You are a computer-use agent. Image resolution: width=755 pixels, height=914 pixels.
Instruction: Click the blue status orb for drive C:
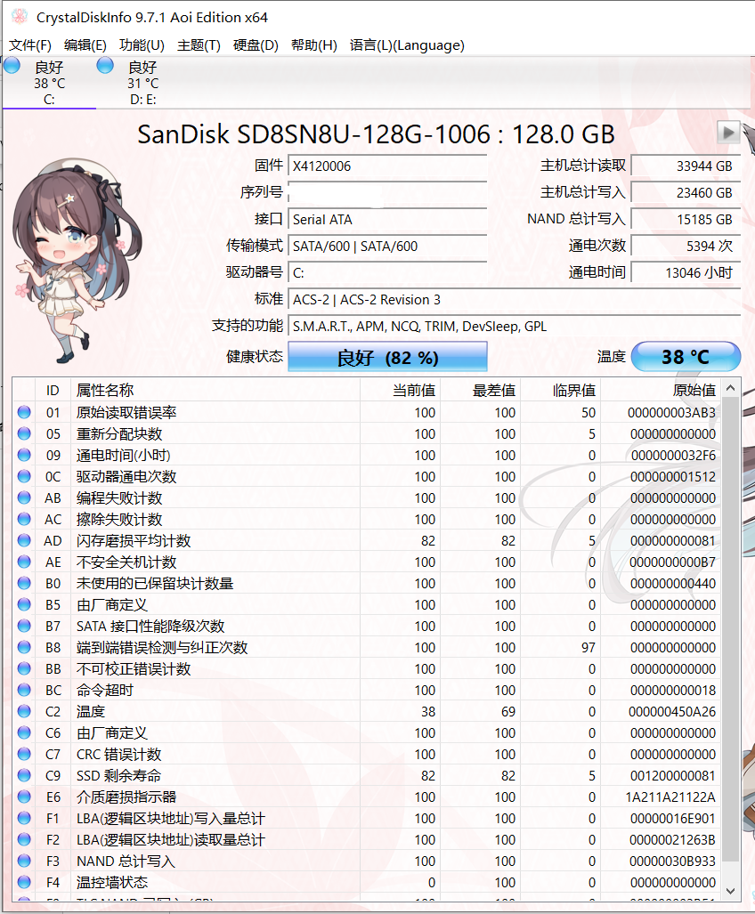tap(12, 65)
